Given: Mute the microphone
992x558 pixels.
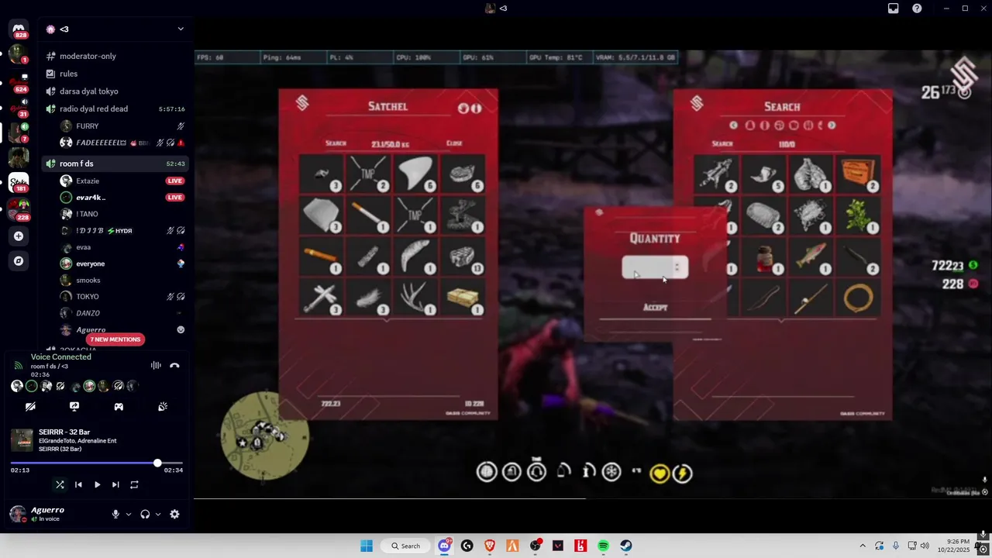Looking at the screenshot, I should pyautogui.click(x=115, y=514).
